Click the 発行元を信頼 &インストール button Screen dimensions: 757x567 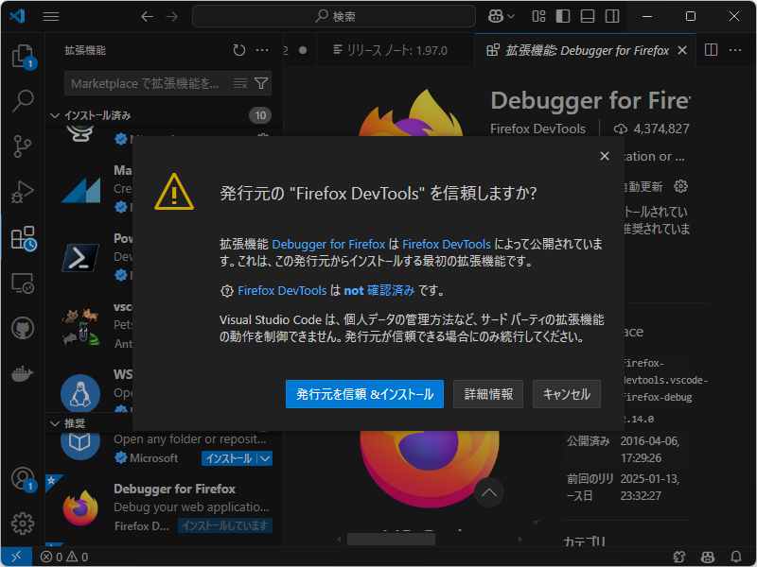tap(364, 394)
